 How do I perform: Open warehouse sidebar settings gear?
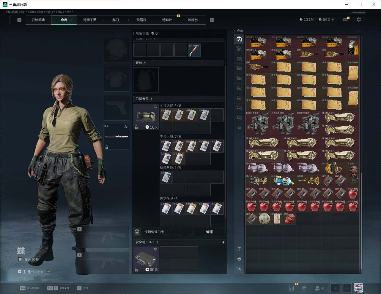[x=239, y=128]
